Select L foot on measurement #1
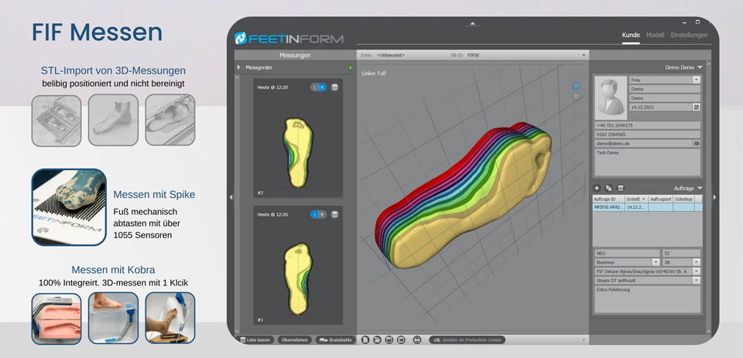Image resolution: width=743 pixels, height=358 pixels. [x=316, y=214]
